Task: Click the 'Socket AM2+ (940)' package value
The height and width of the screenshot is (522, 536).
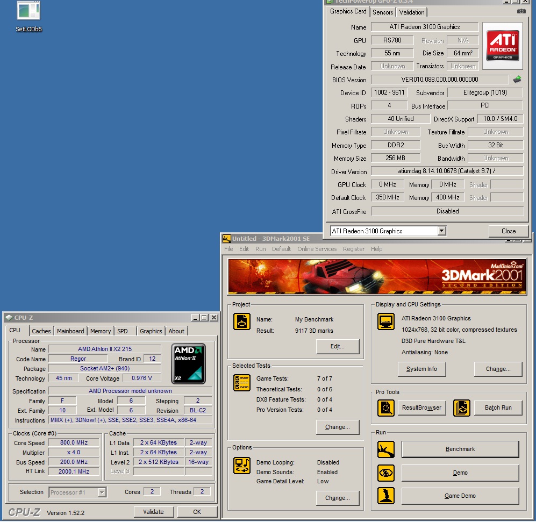Action: 105,368
